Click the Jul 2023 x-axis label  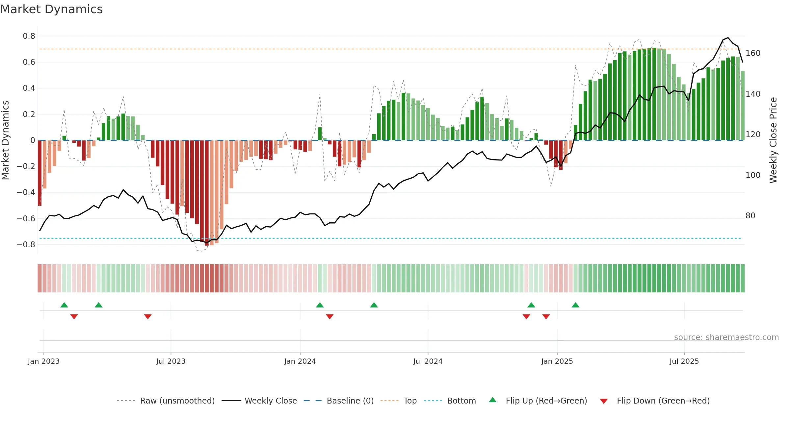171,361
